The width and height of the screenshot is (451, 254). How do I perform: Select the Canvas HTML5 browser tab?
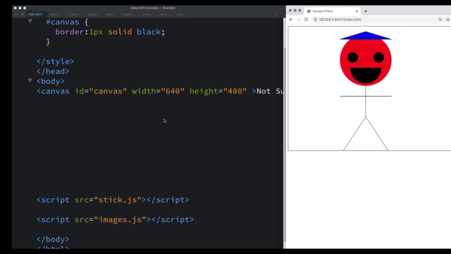coord(332,11)
